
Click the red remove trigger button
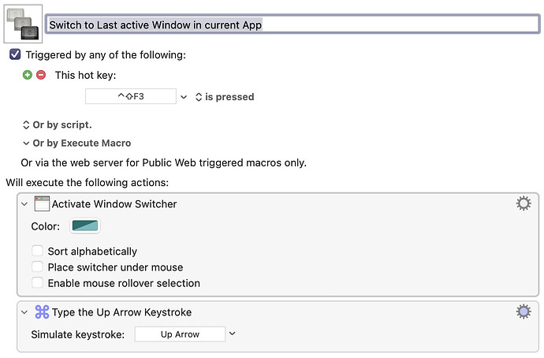[41, 75]
